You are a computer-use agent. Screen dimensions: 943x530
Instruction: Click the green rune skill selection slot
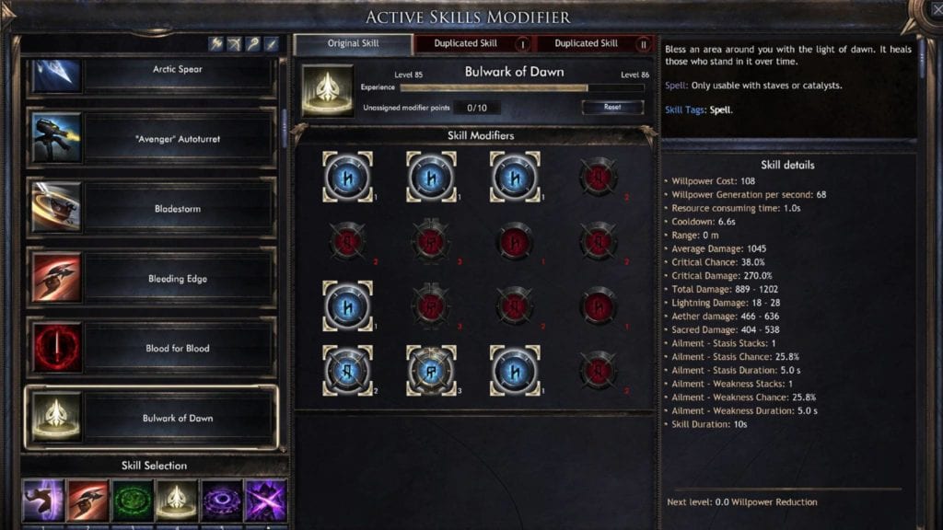tap(133, 500)
